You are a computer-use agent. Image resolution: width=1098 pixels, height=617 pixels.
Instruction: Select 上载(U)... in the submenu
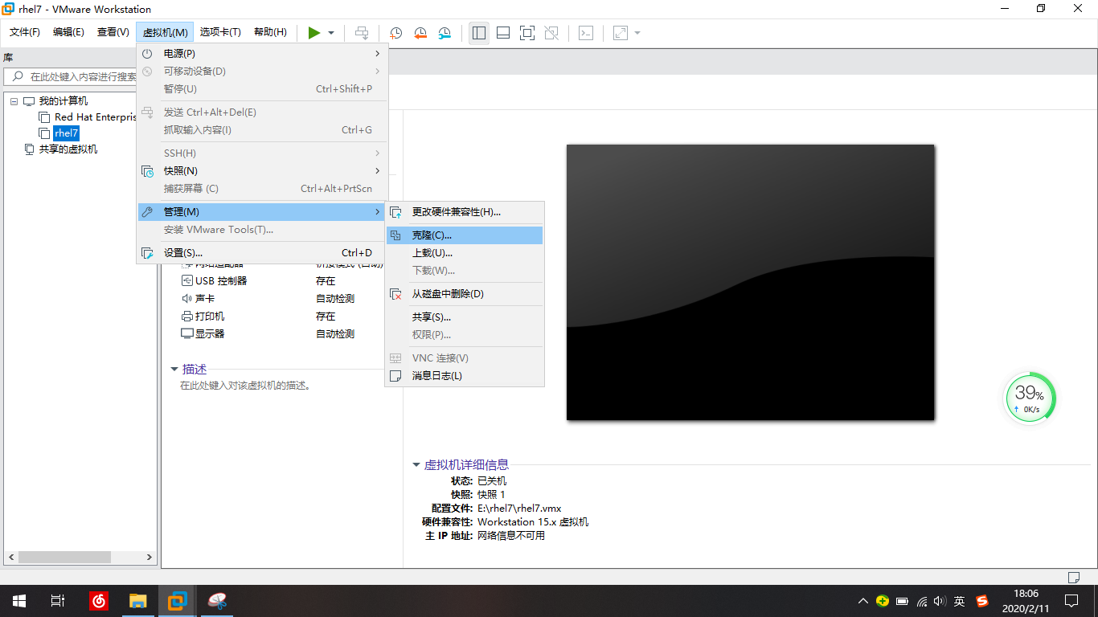[x=465, y=253]
